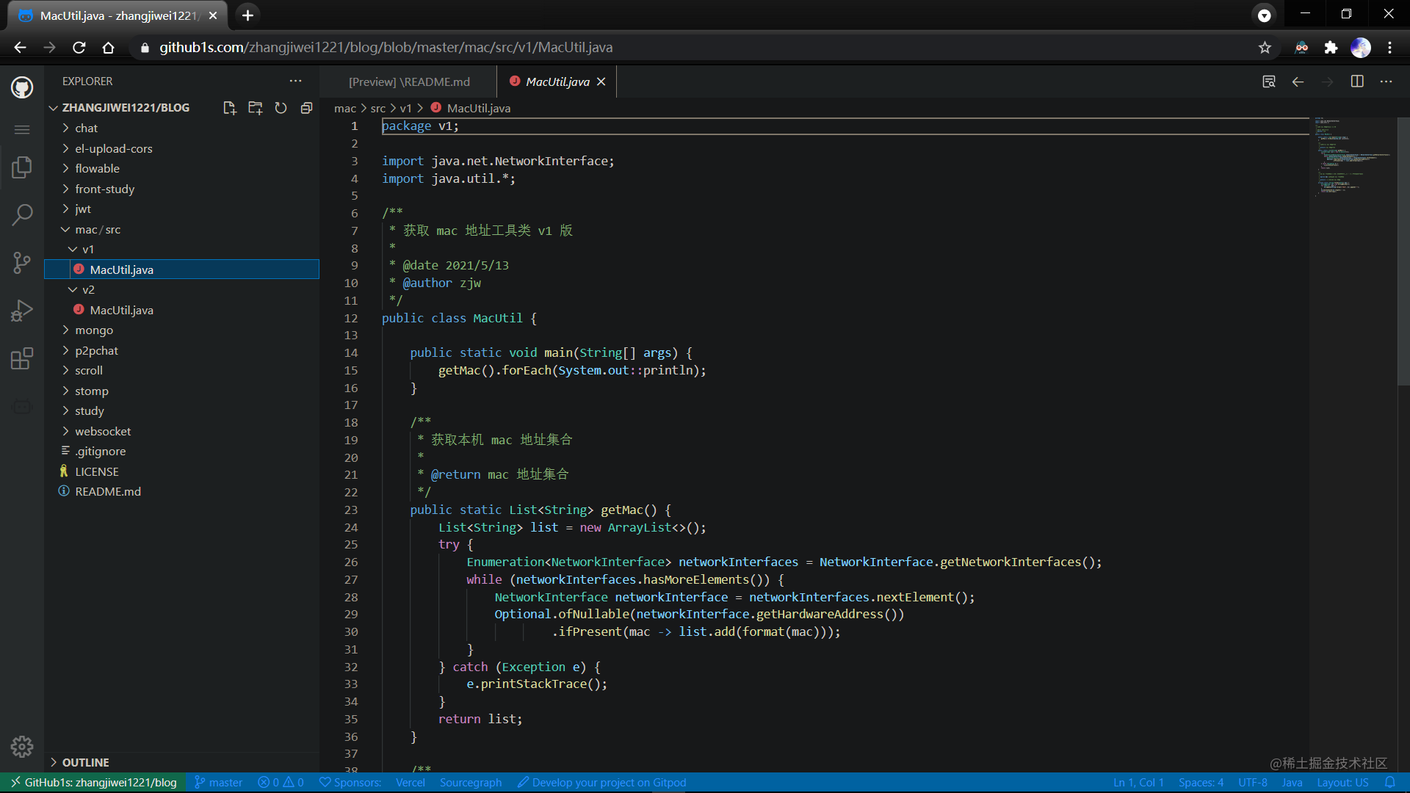Viewport: 1410px width, 793px height.
Task: Open Sourcegraph sponsor link
Action: tap(471, 782)
